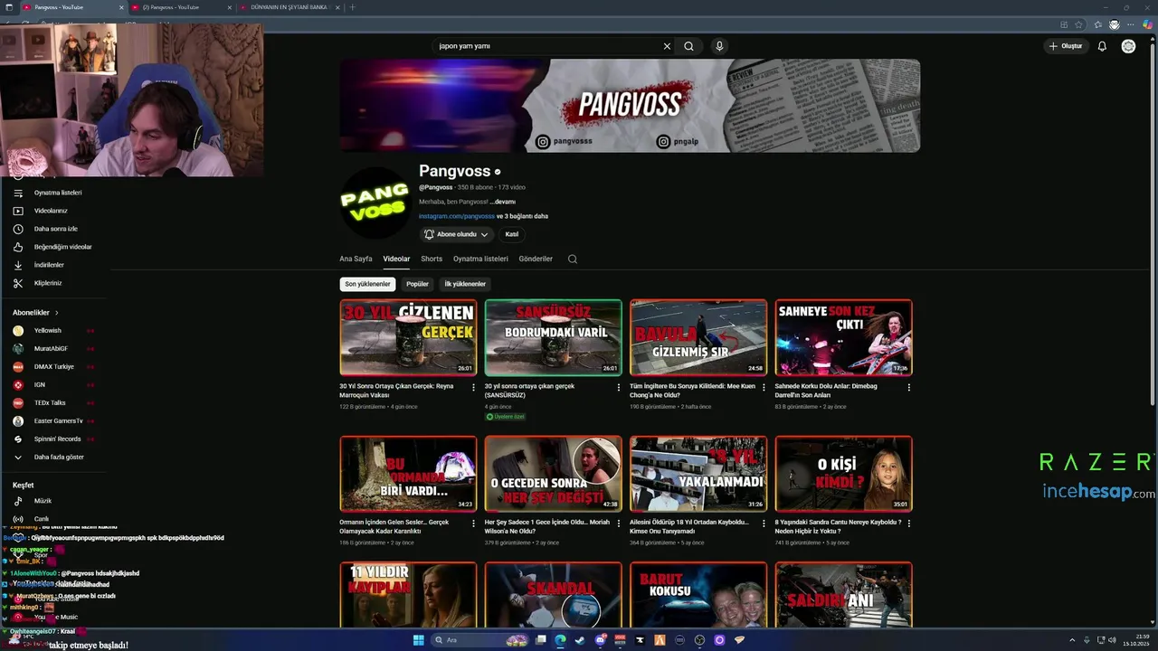Open the O Geceden Sonra video thumbnail
Viewport: 1158px width, 651px height.
click(x=553, y=474)
